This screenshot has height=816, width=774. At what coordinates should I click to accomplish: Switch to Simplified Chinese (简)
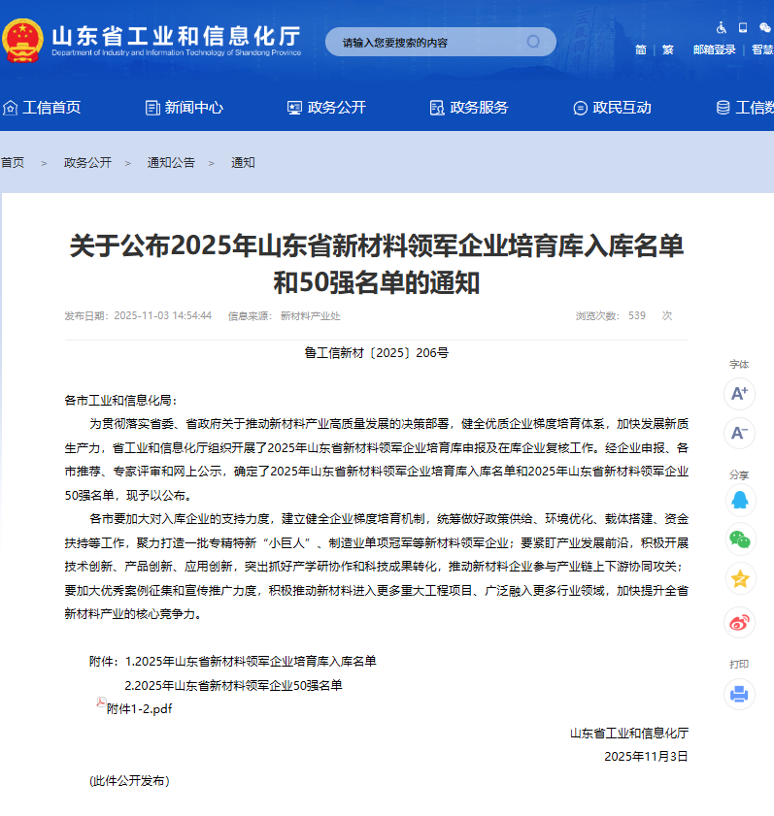(641, 49)
